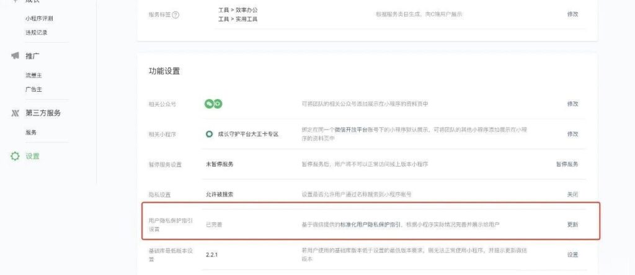Click the tag text 工具 > 效率办公
635x275 pixels.
pyautogui.click(x=238, y=10)
